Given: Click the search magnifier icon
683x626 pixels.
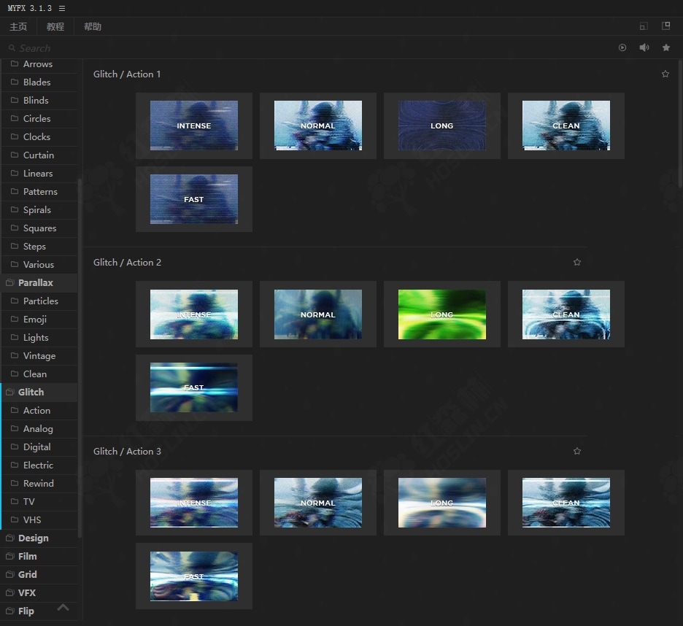Looking at the screenshot, I should 12,48.
